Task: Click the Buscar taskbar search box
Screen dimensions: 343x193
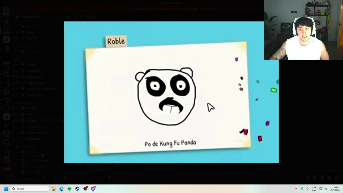Action: tap(30, 189)
